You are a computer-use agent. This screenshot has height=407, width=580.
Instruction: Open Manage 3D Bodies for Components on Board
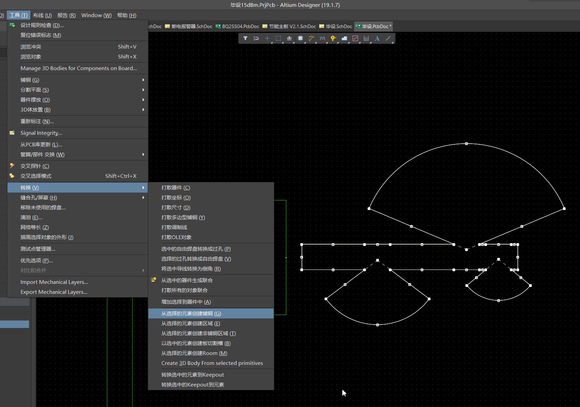tap(78, 68)
